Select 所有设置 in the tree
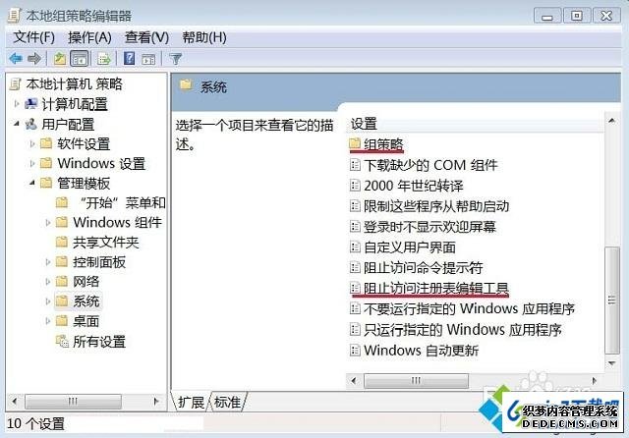 click(x=99, y=342)
